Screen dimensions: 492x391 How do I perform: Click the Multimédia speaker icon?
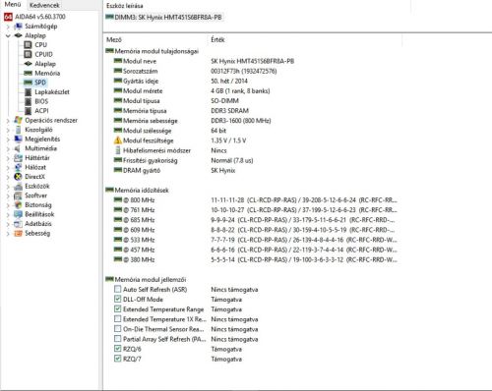(18, 148)
